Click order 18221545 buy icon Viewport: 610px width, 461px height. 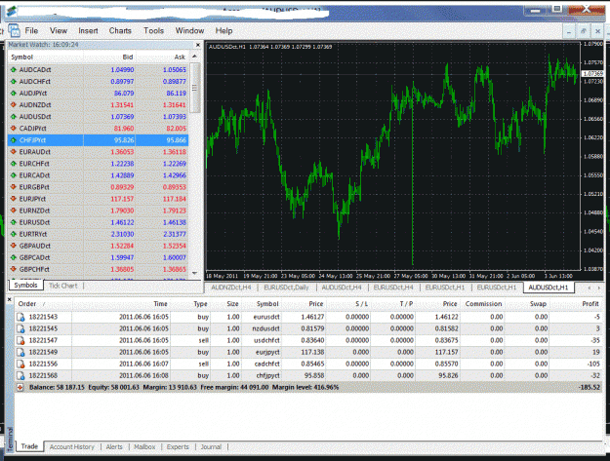(20, 329)
